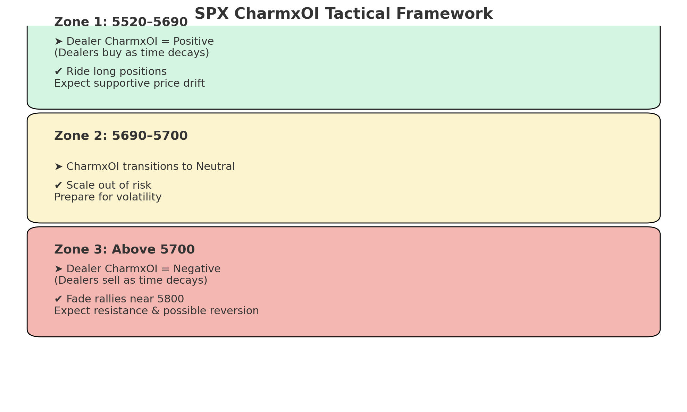Click the text "(Dealers sell as time decays)"
687x412 pixels.
coord(131,281)
